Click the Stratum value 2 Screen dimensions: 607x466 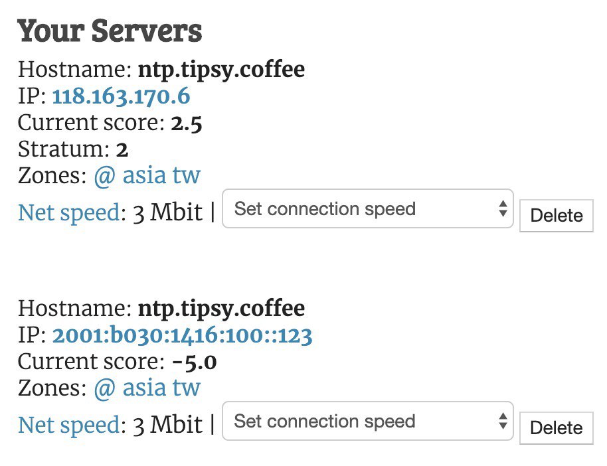[122, 150]
